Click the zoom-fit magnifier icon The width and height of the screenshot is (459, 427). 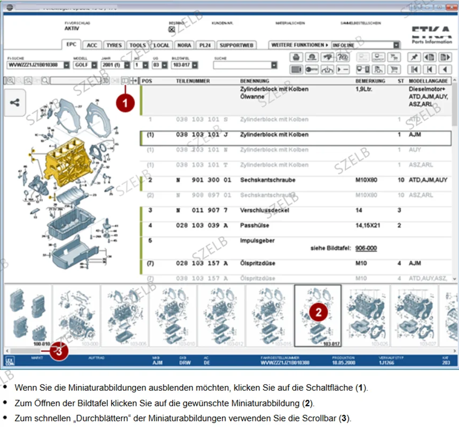[28, 81]
